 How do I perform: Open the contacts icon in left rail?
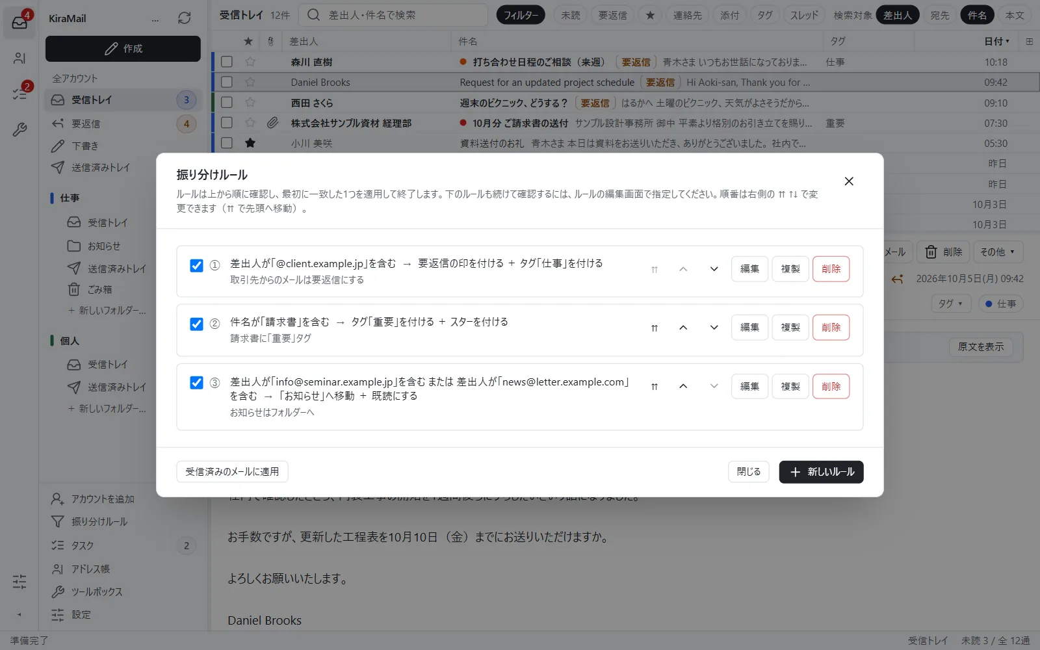click(x=19, y=58)
